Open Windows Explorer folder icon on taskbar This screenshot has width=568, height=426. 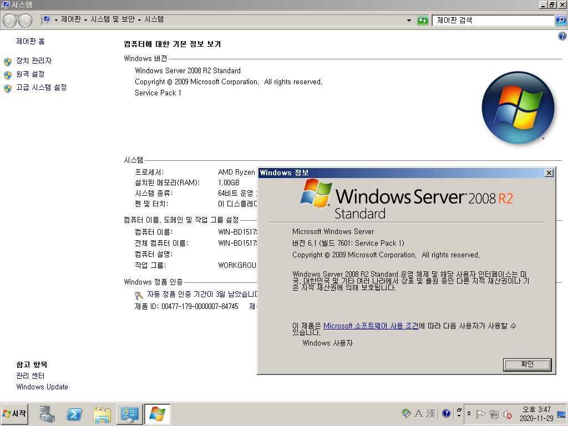(102, 414)
